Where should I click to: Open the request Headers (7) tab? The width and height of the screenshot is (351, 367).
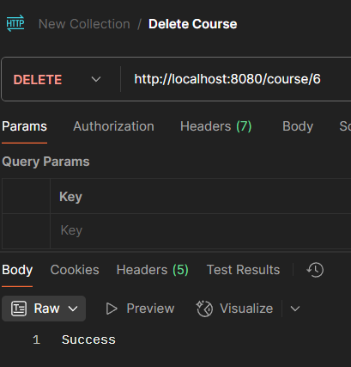(x=216, y=126)
